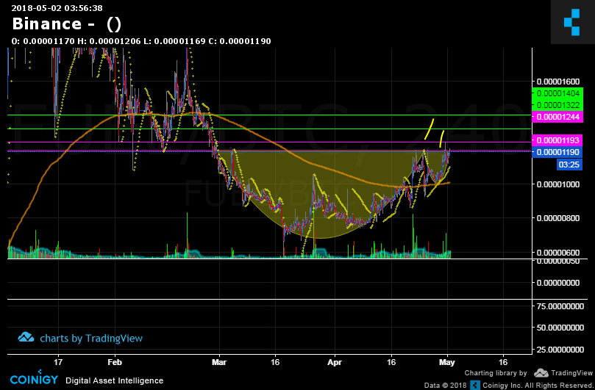Select the green 0.00001322 price label

point(558,105)
